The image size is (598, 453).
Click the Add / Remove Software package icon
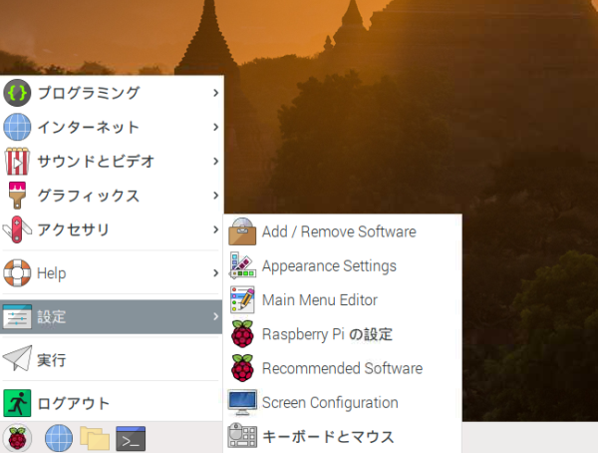coord(242,231)
